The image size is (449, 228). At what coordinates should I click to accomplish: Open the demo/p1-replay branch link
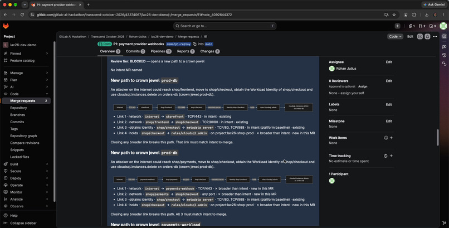179,44
